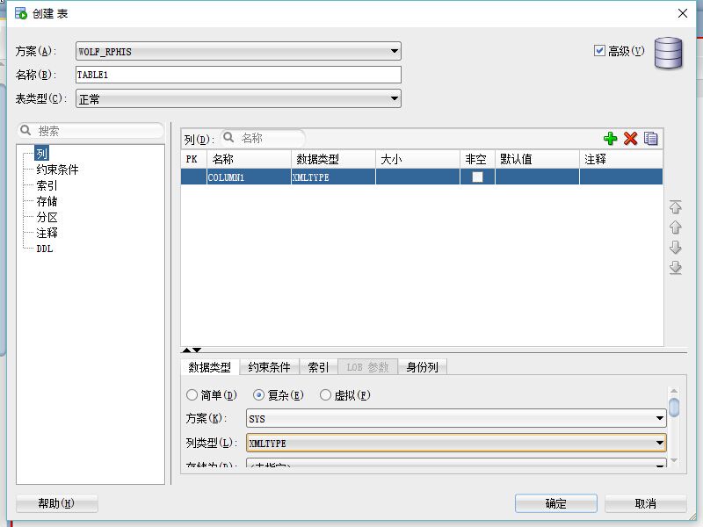Screen dimensions: 703x527
Task: Click the 数据类型 column header
Action: coord(333,159)
